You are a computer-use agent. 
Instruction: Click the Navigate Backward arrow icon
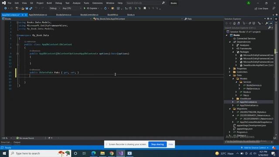point(6,8)
